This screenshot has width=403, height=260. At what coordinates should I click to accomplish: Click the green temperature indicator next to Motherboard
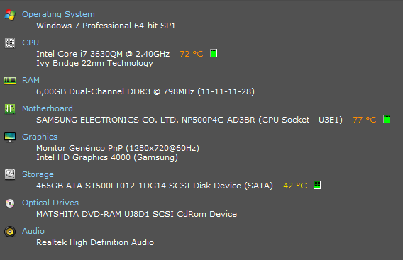pos(387,119)
